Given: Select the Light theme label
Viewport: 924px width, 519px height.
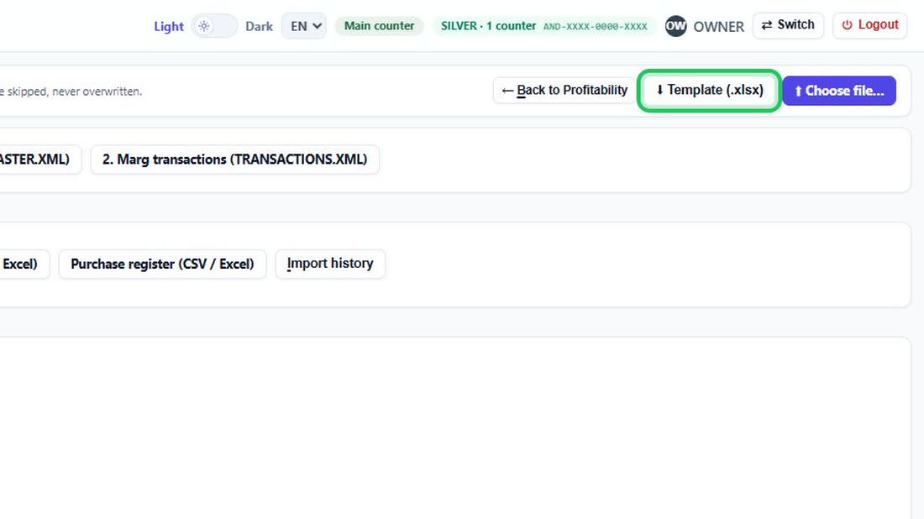Looking at the screenshot, I should point(169,27).
